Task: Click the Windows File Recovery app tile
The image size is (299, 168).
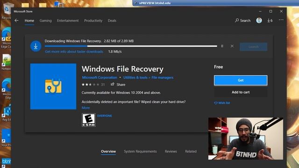Action: tap(53, 86)
